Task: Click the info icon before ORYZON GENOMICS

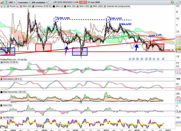Action: click(51, 2)
